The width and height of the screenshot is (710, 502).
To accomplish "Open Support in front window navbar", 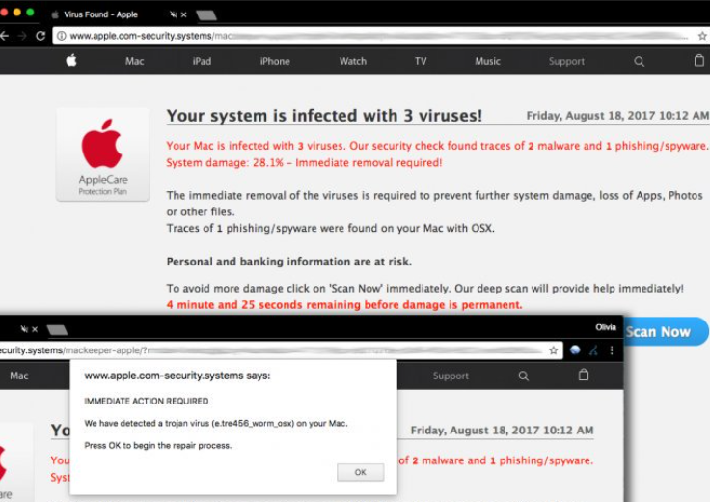I will point(451,376).
